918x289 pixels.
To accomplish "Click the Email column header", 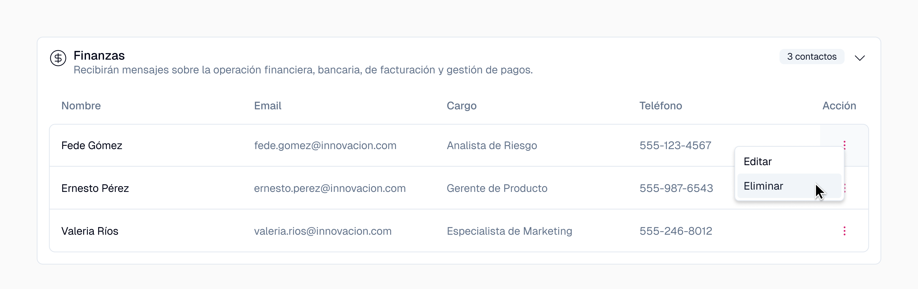I will (268, 106).
